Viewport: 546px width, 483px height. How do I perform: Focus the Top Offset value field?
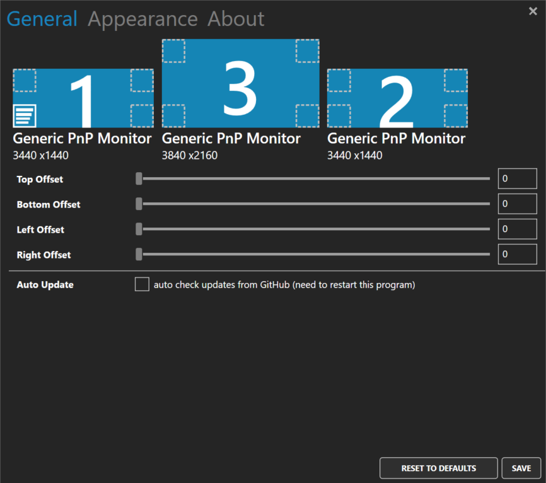tap(517, 178)
